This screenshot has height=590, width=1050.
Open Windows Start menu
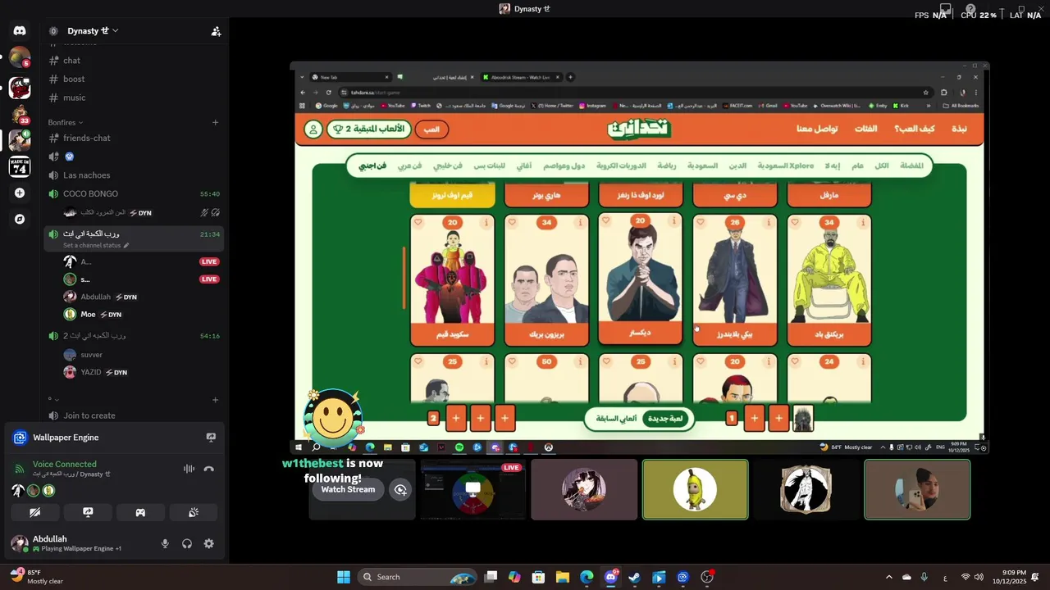(x=344, y=577)
